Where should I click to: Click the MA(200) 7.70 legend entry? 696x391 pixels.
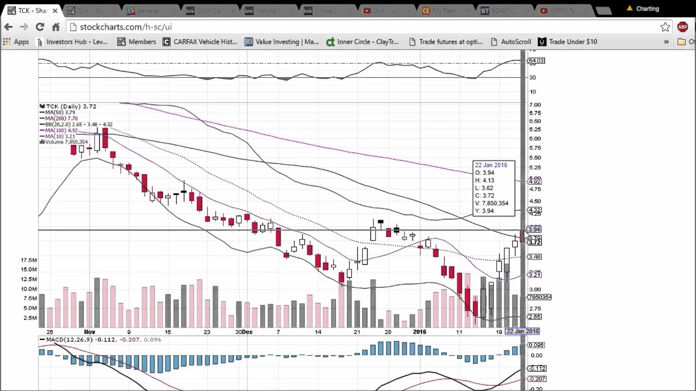click(58, 118)
